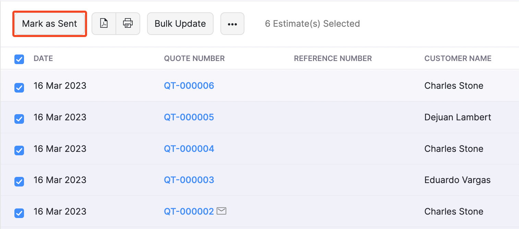
Task: Open the QT-000005 quote link
Action: click(189, 117)
